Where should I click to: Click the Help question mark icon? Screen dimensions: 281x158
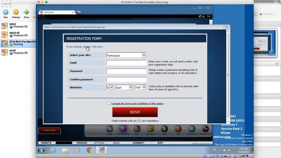pos(178,129)
